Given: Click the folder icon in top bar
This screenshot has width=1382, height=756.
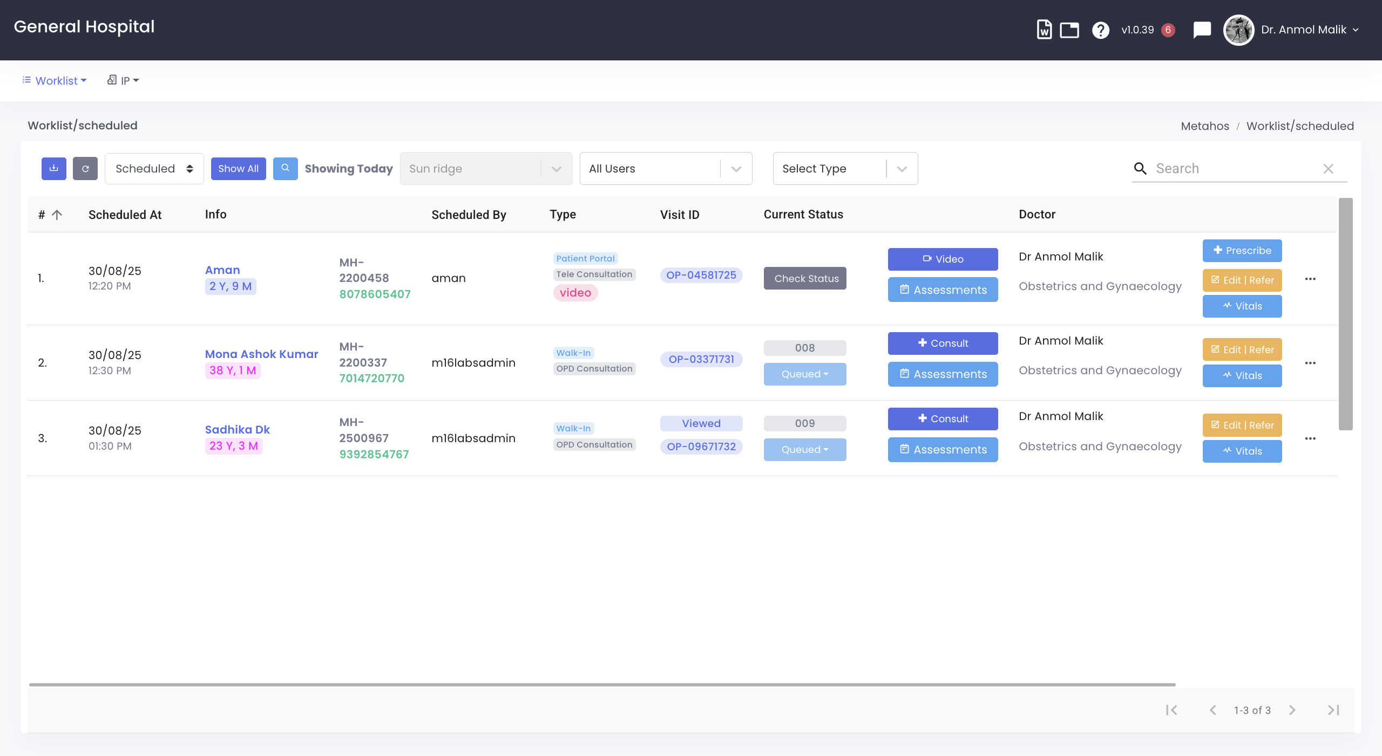Looking at the screenshot, I should [x=1069, y=30].
